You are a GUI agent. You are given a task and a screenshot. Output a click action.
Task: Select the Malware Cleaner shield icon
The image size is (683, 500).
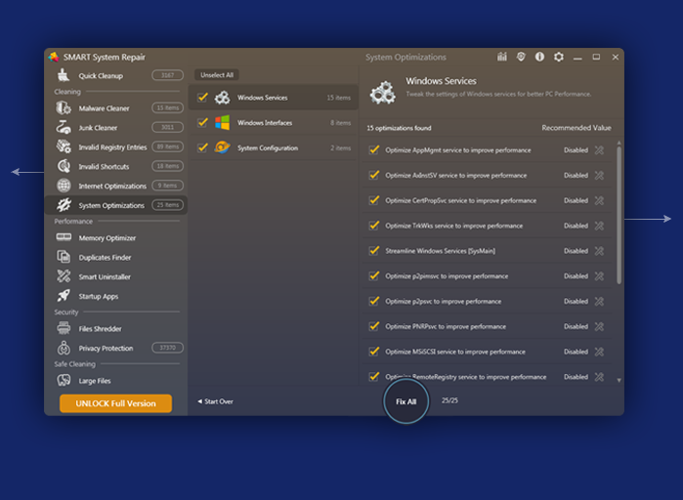point(64,108)
